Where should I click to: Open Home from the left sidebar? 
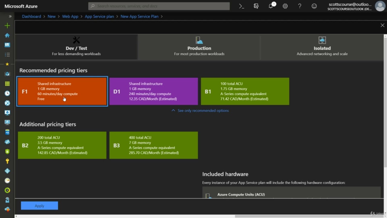coord(7,35)
